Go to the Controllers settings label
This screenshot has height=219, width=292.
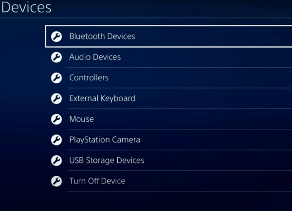89,78
